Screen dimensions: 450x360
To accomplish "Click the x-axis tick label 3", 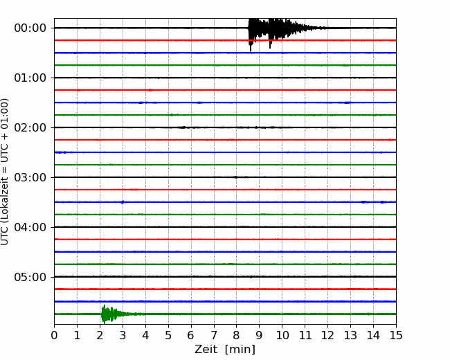I will click(x=123, y=335).
